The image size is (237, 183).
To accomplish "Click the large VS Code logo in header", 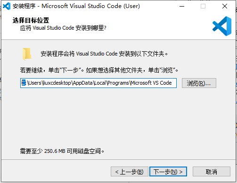I will pos(222,26).
